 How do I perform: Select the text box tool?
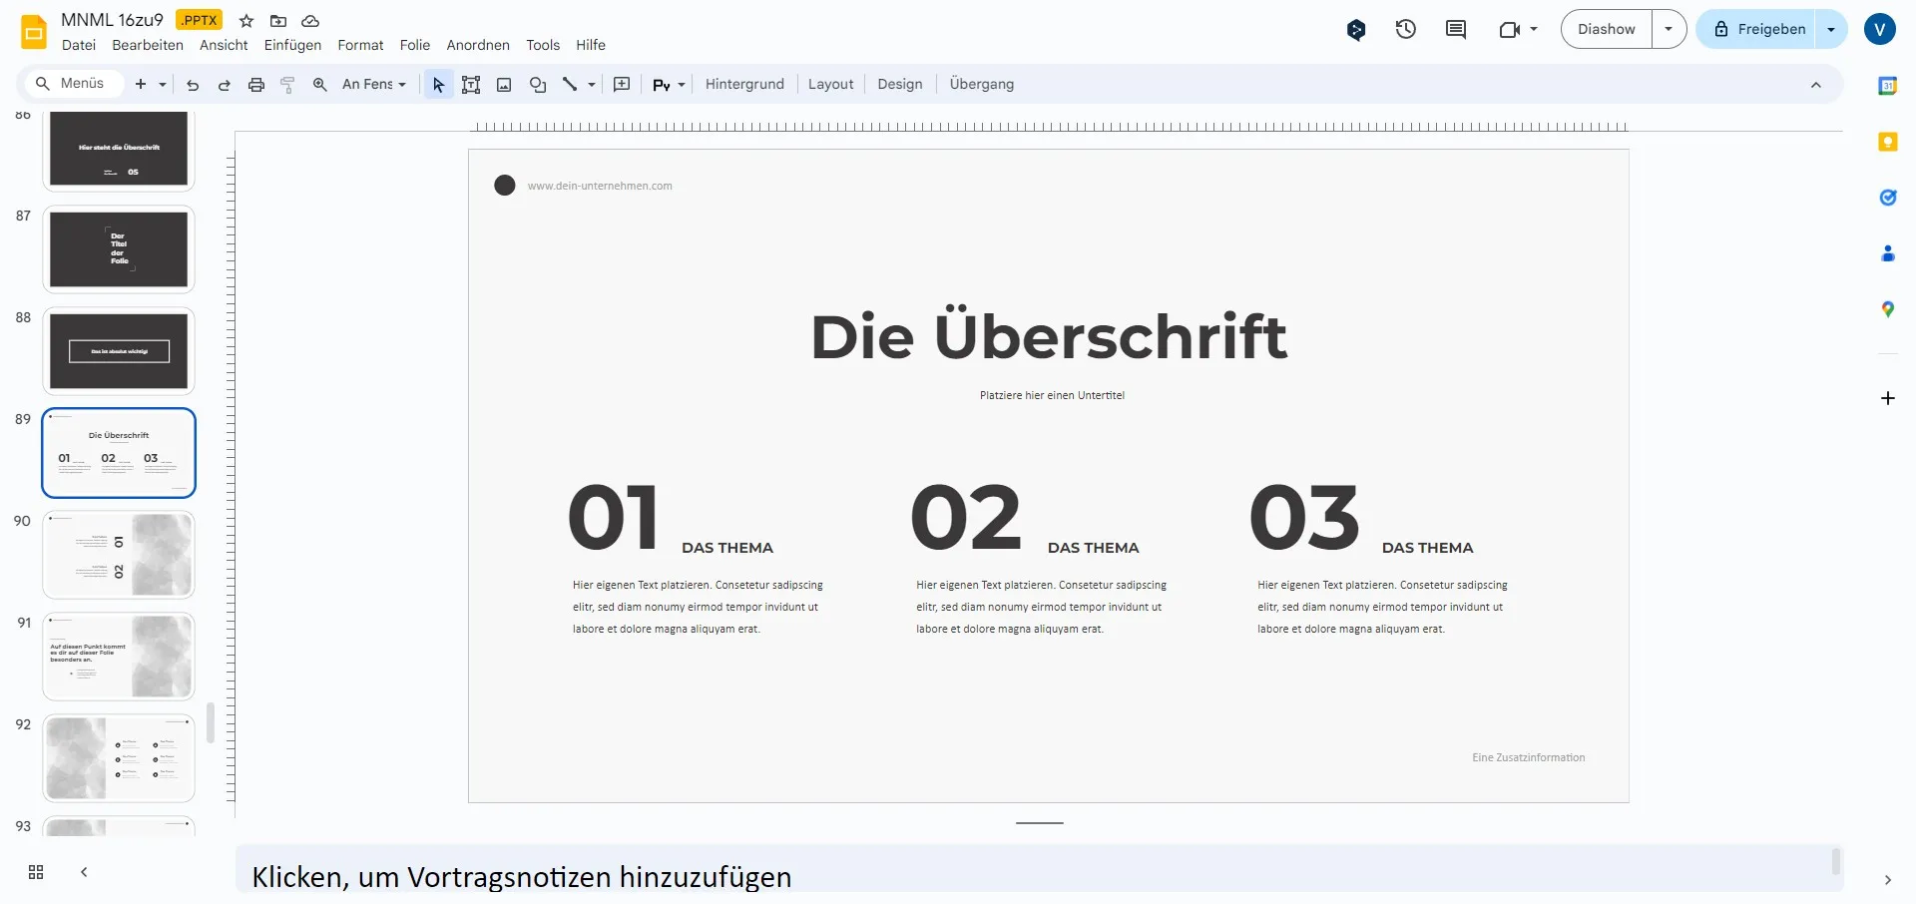[471, 84]
